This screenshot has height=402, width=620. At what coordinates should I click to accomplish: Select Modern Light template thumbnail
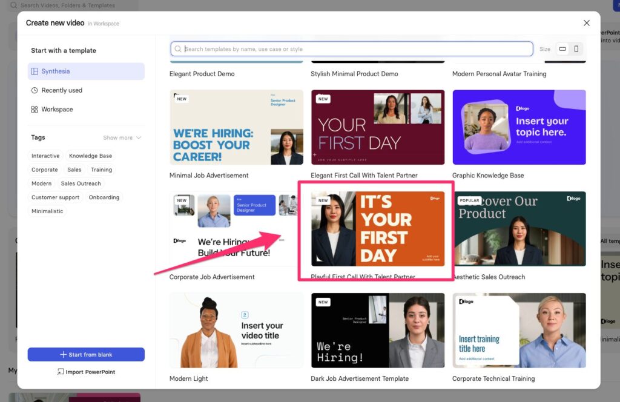[x=237, y=331]
